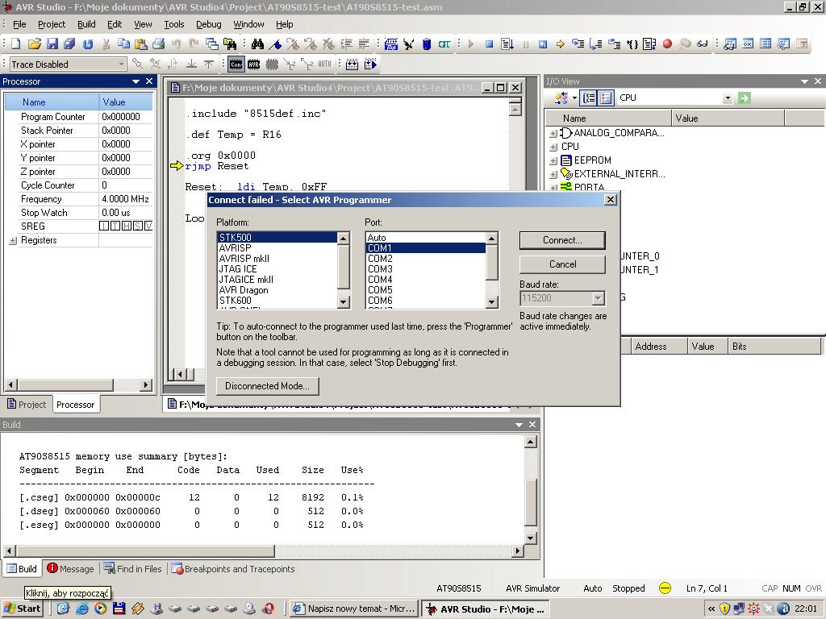Click the Connect... button
This screenshot has height=619, width=826.
click(x=562, y=240)
